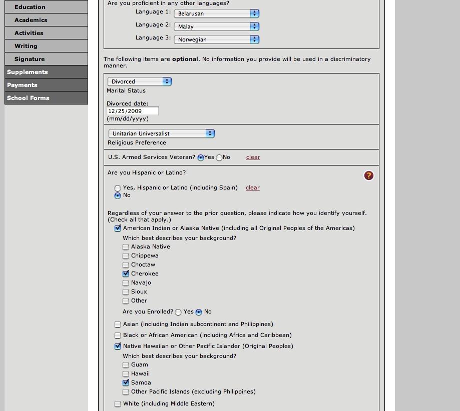Check the Hawaii checkbox
This screenshot has width=460, height=411.
(126, 374)
